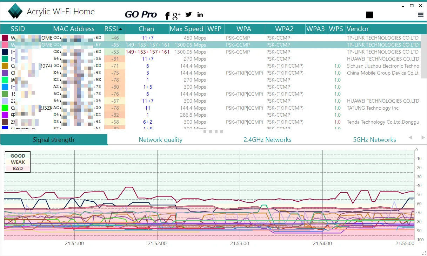Click the GOOD legend label in the chart
The height and width of the screenshot is (256, 427).
coord(18,156)
